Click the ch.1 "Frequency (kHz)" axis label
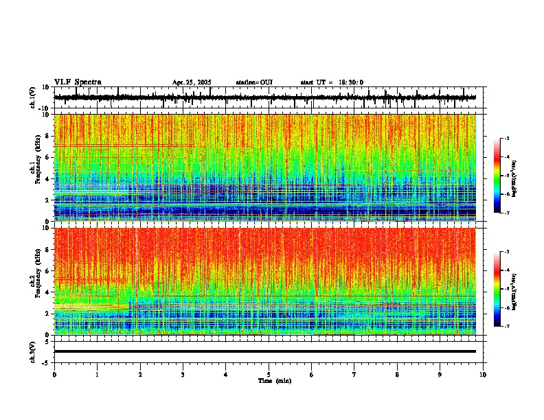This screenshot has width=544, height=420. click(38, 159)
